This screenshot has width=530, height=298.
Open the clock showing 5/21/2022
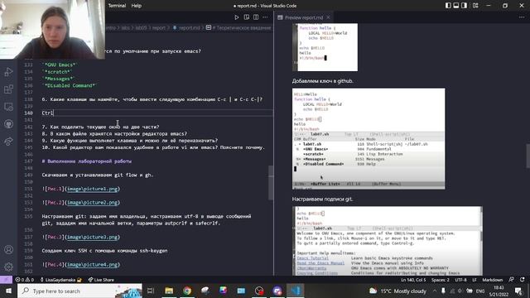[x=499, y=291]
